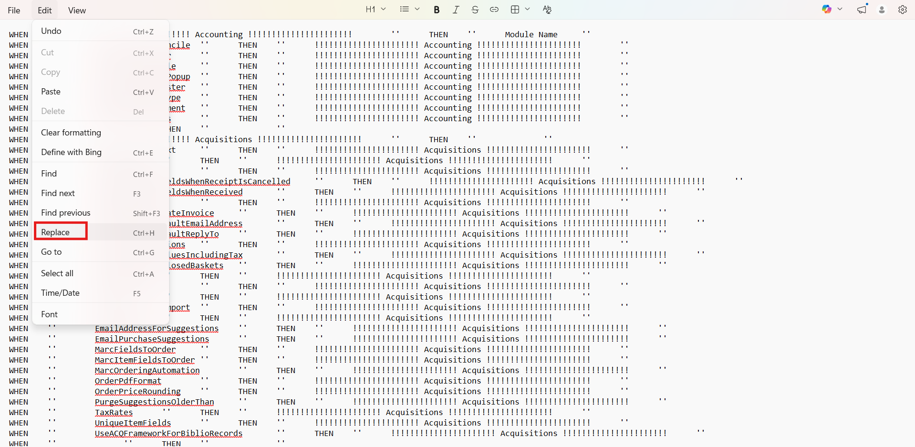The height and width of the screenshot is (447, 915).
Task: Open the Copilot icon menu
Action: [832, 10]
